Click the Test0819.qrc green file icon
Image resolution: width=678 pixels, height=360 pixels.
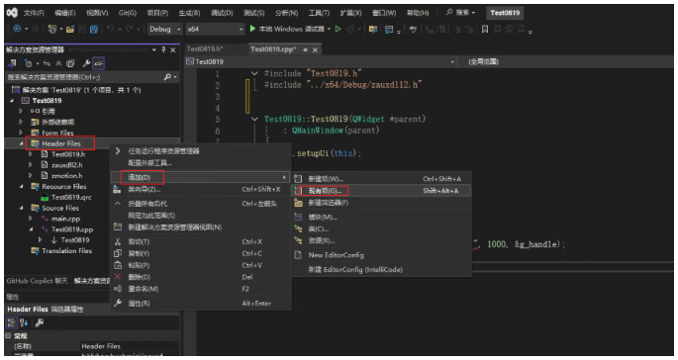point(45,198)
